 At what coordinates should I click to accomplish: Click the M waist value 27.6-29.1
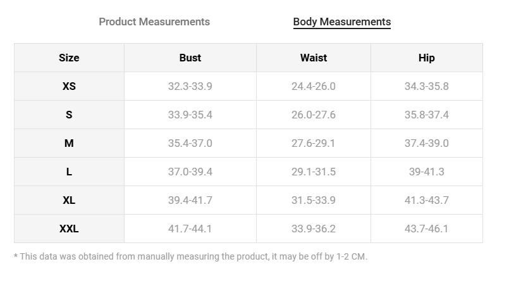(313, 143)
